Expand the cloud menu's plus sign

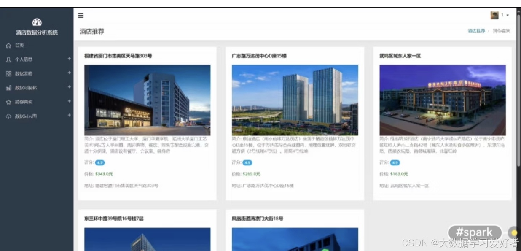click(69, 115)
